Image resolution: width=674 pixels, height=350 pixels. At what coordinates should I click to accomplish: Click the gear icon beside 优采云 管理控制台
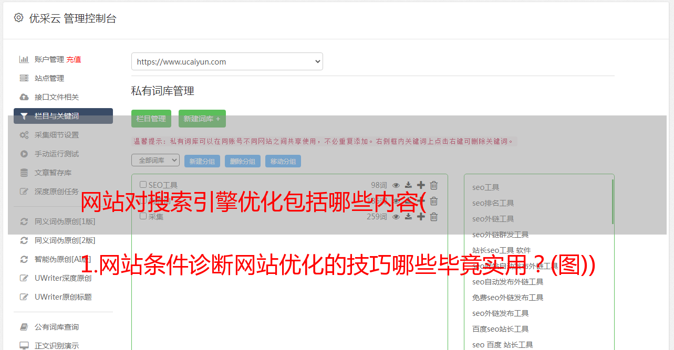[x=18, y=18]
